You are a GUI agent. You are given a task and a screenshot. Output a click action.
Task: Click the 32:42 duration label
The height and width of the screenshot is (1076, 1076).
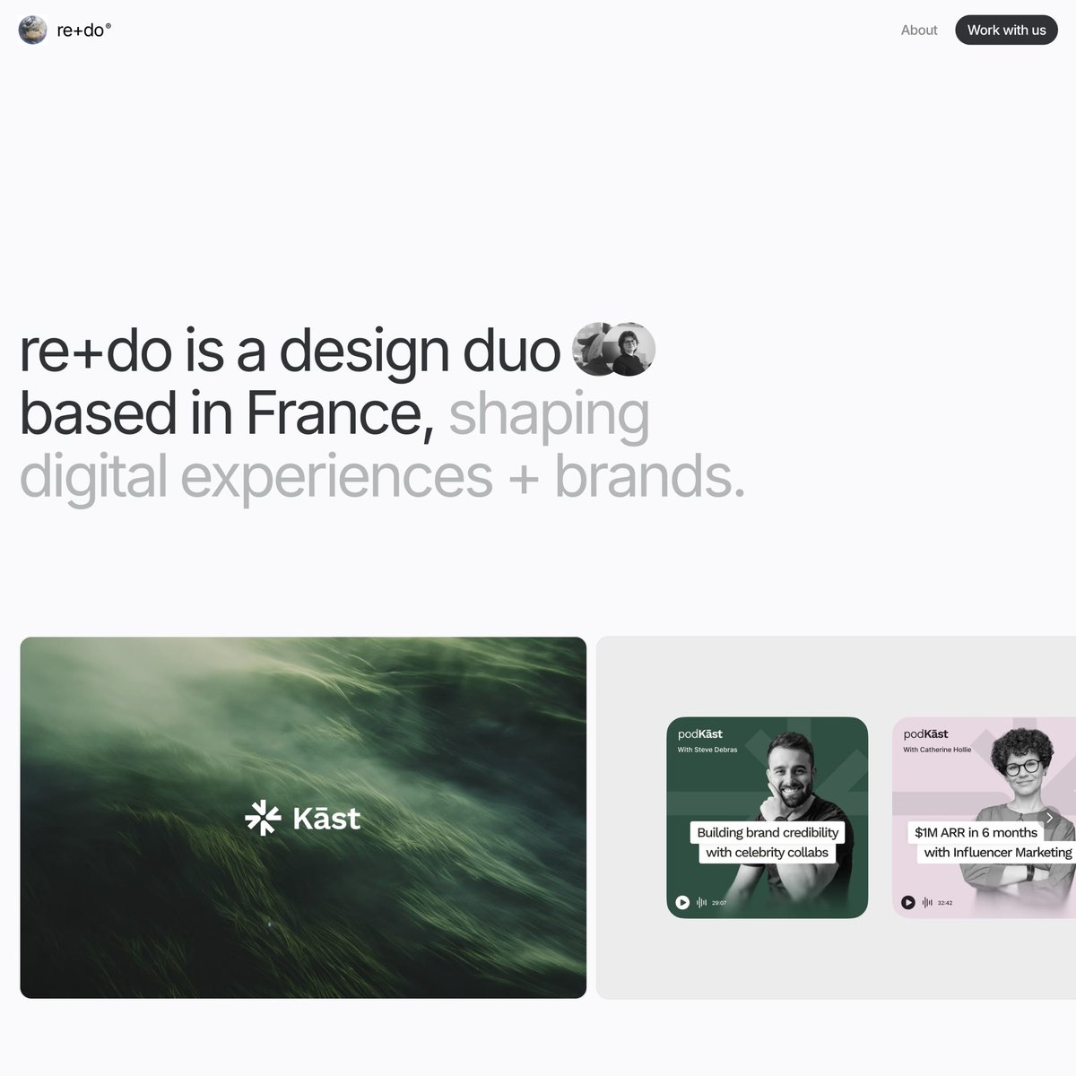945,903
